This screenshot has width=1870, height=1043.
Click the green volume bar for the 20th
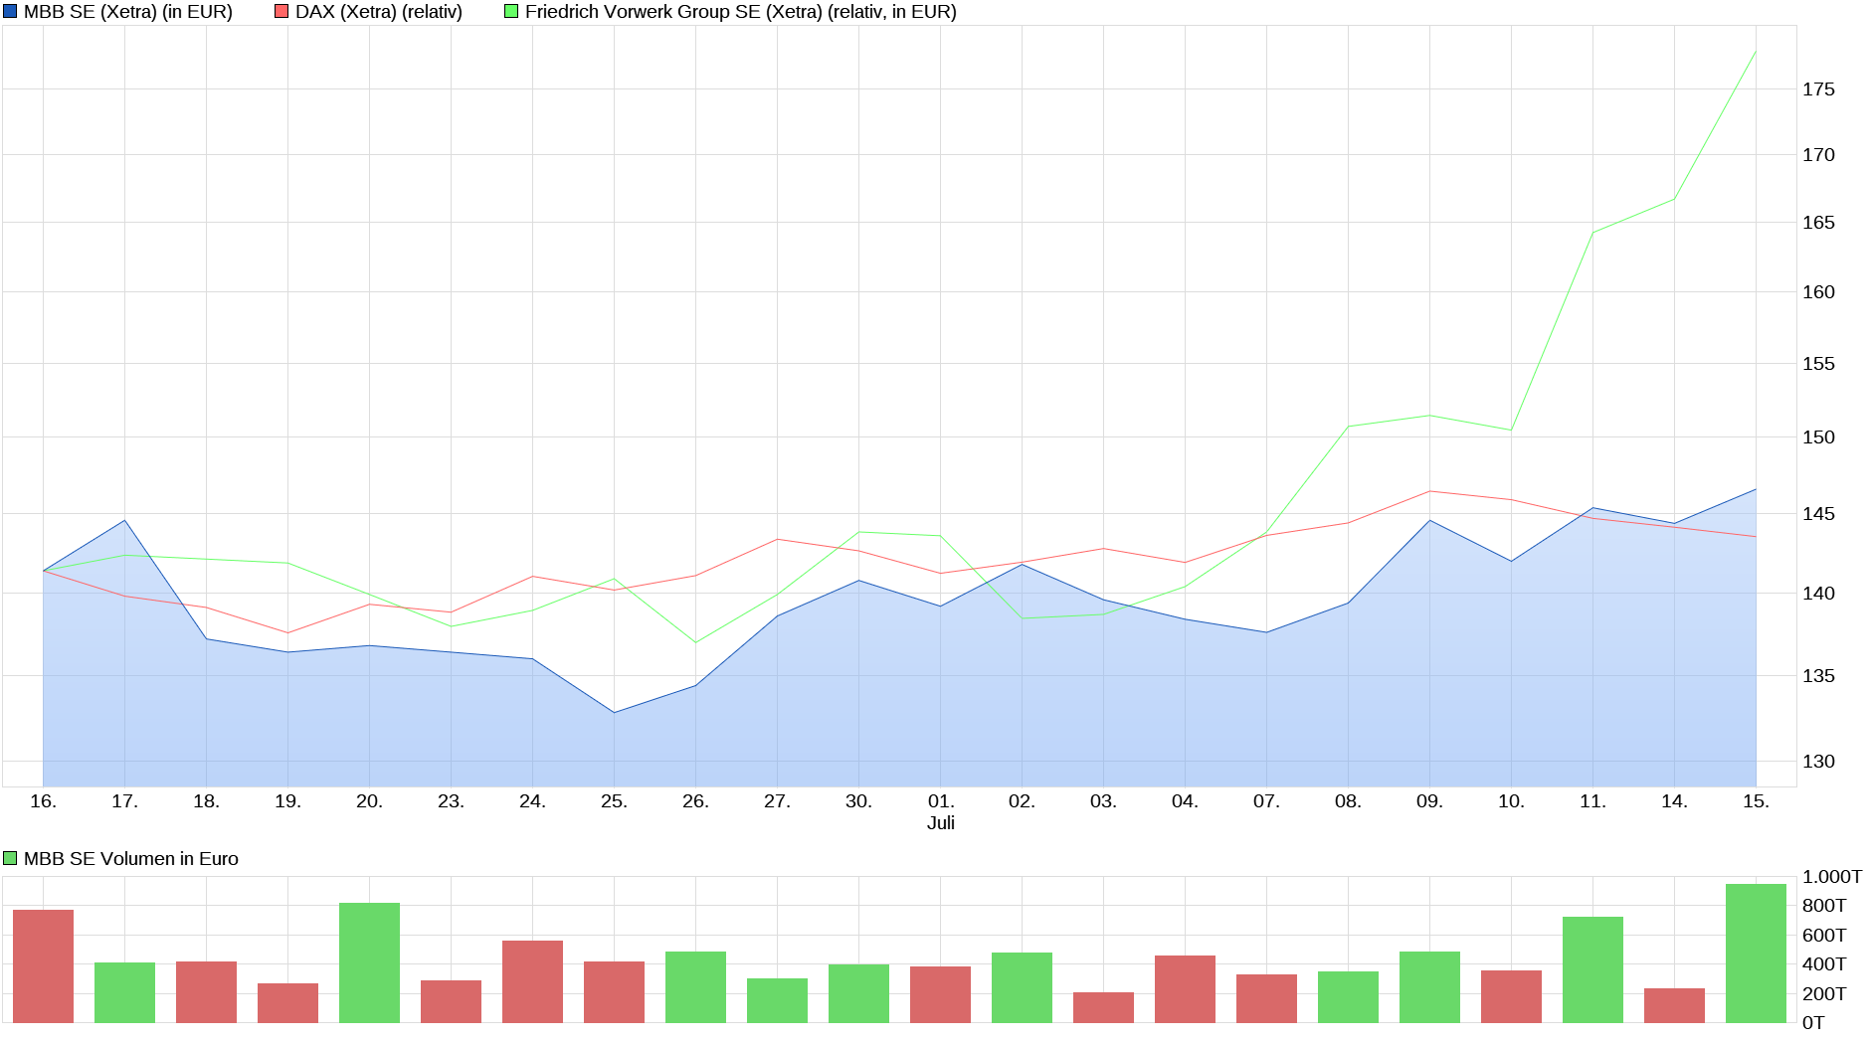pos(369,962)
